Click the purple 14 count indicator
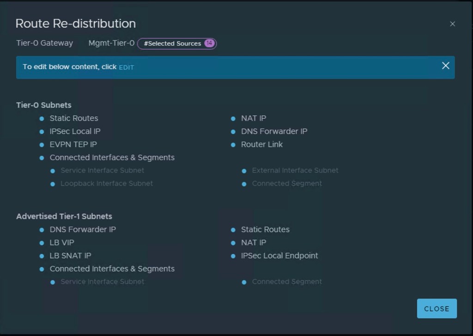The width and height of the screenshot is (473, 336). point(209,43)
